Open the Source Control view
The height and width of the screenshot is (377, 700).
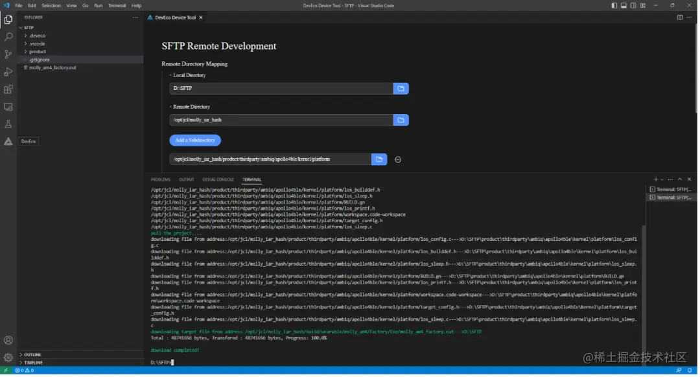tap(8, 54)
